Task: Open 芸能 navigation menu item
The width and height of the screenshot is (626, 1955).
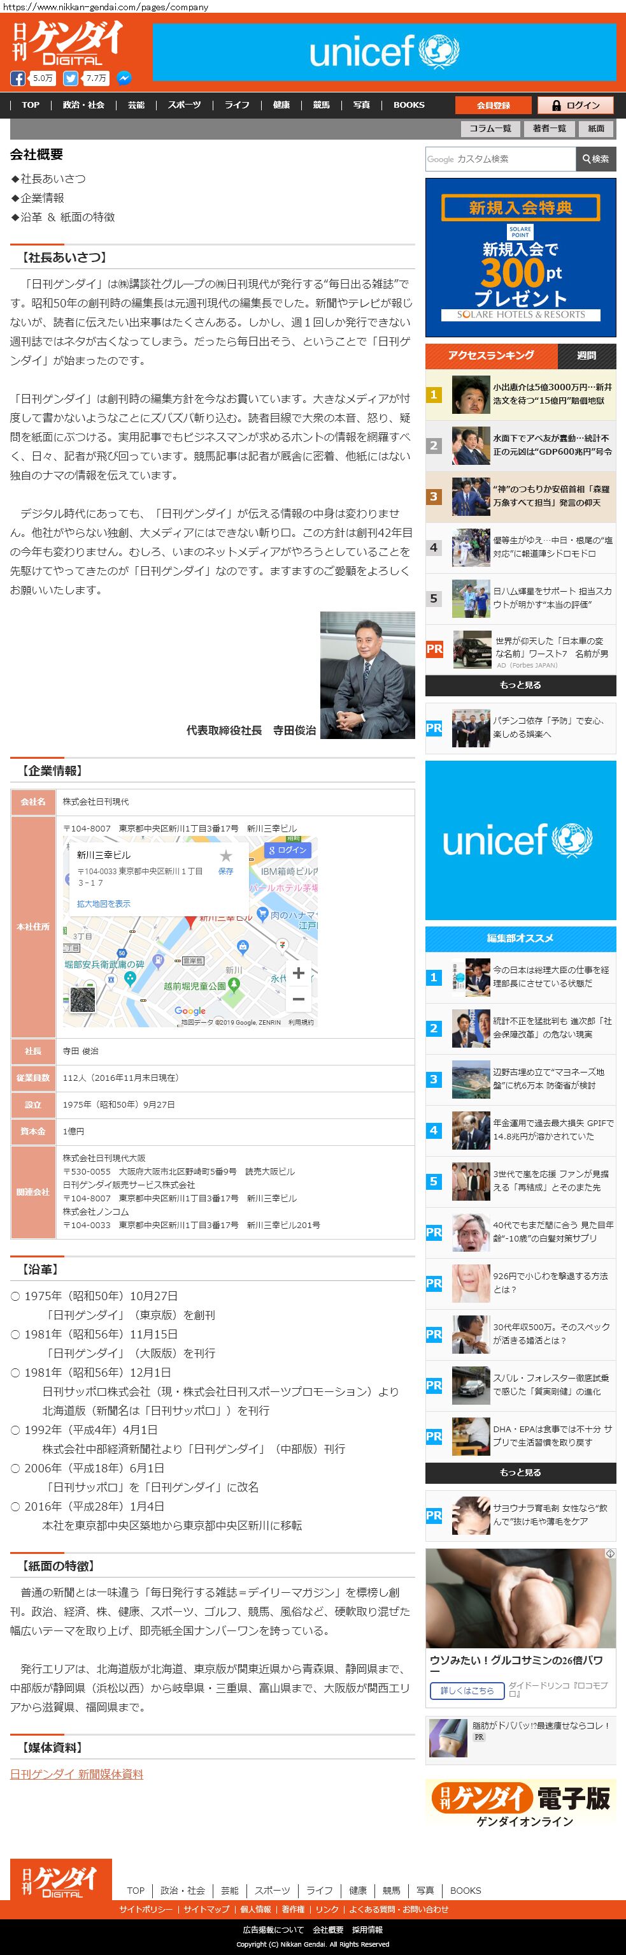Action: point(136,105)
